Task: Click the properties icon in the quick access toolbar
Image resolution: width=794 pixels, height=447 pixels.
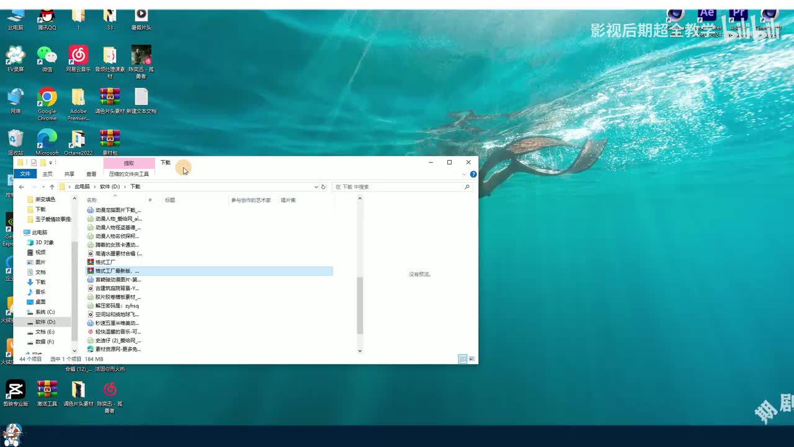Action: [x=33, y=163]
